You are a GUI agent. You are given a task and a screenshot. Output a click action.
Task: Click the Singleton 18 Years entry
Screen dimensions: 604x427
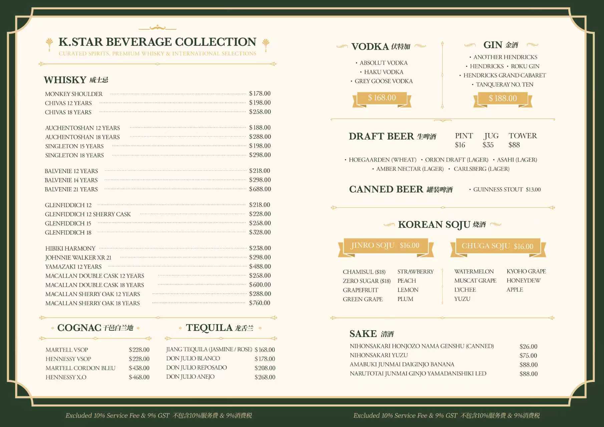click(74, 155)
